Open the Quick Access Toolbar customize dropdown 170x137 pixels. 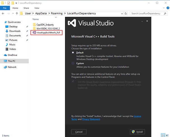[x=16, y=3]
